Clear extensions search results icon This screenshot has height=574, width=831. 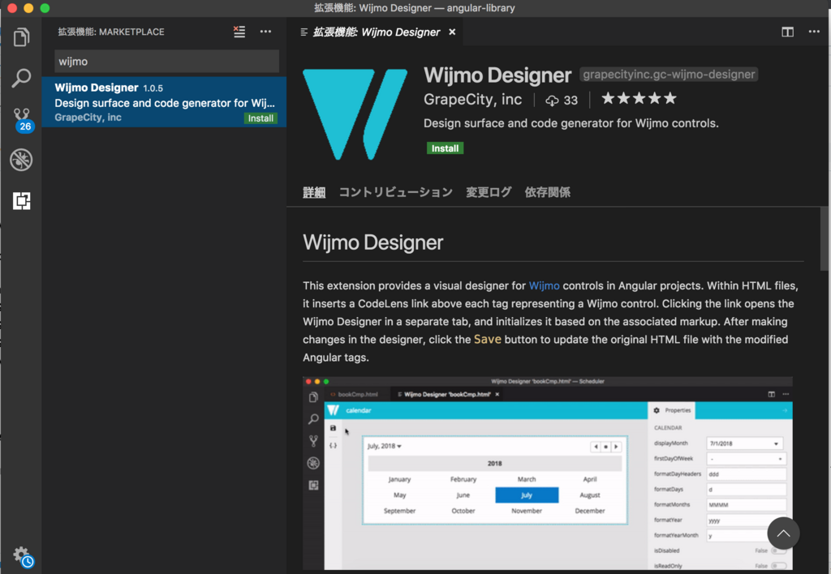[x=239, y=32]
